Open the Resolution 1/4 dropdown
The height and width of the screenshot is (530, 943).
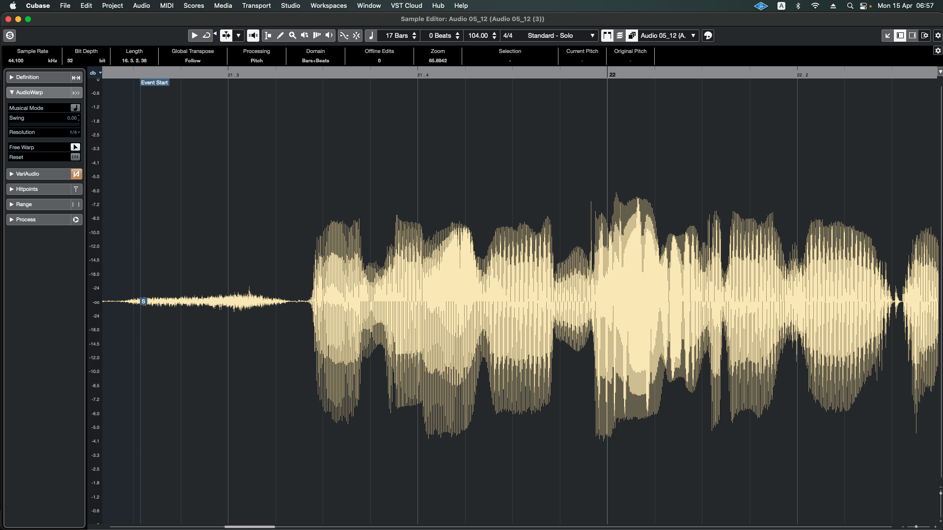point(75,132)
